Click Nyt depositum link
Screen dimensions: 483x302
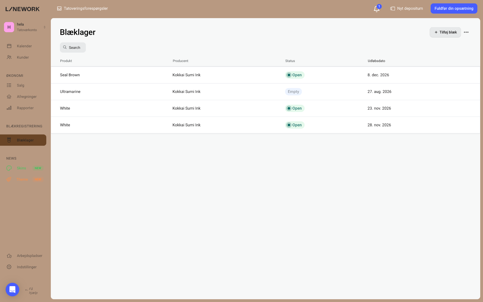tap(407, 9)
